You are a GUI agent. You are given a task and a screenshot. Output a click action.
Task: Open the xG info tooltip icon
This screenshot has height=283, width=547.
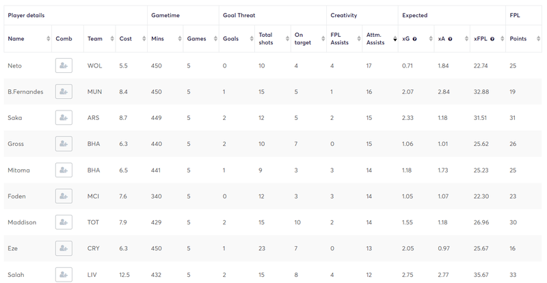click(414, 39)
